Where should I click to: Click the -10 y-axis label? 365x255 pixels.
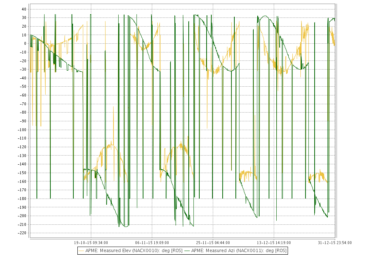(23, 52)
